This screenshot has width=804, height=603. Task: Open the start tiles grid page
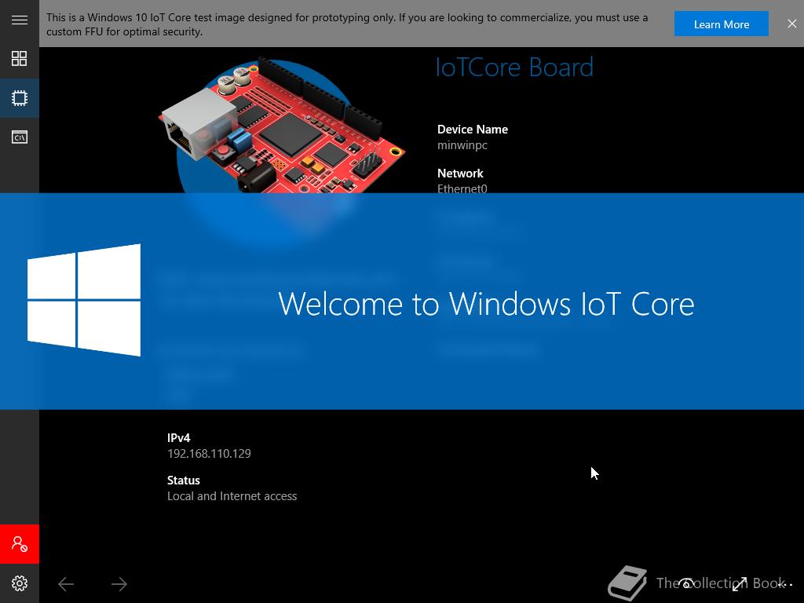[x=20, y=59]
